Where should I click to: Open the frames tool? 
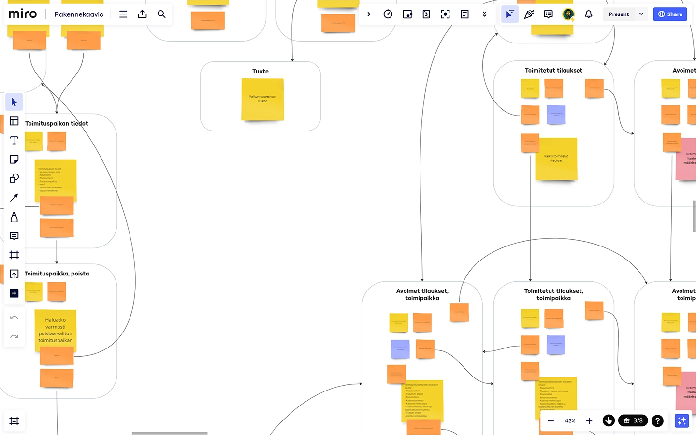coord(14,255)
